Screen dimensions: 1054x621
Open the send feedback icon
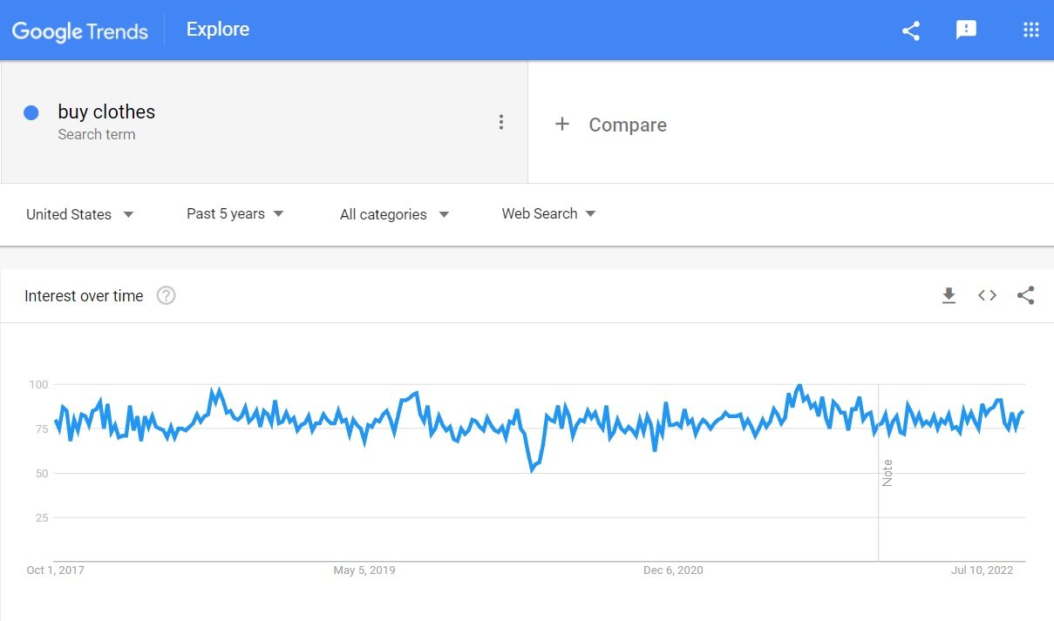(966, 30)
